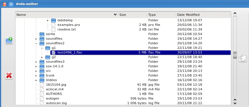Image resolution: width=249 pixels, height=107 pixels.
Task: Click the soundfiles folder icon
Action: (42, 39)
